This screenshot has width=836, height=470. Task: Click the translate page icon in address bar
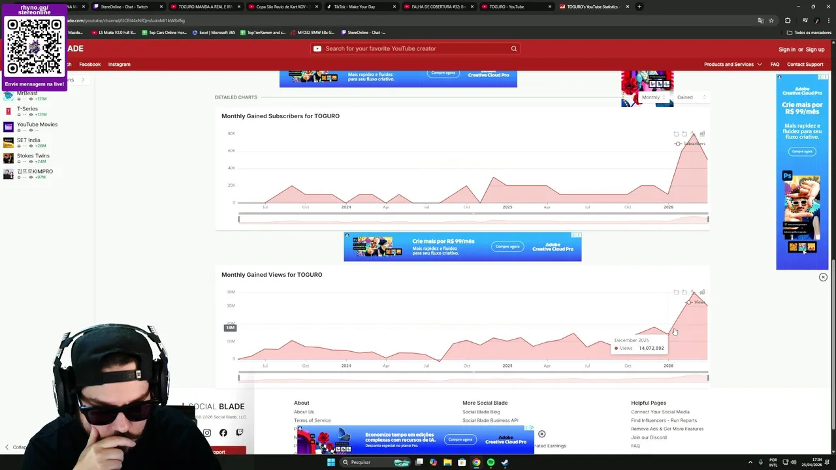760,20
